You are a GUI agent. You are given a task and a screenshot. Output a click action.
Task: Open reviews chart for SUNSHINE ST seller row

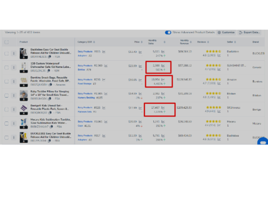[219, 69]
